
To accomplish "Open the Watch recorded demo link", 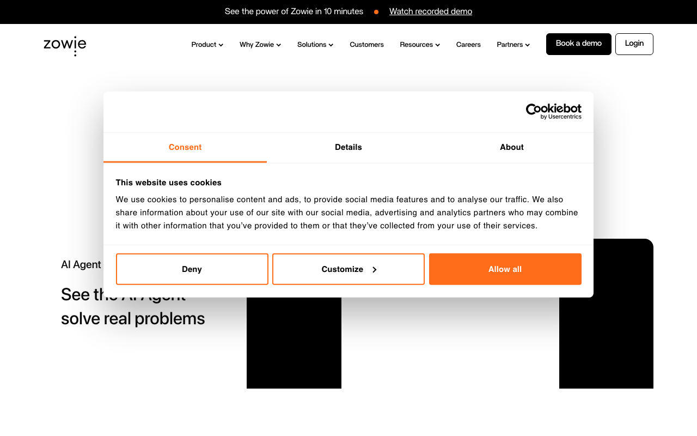I will tap(431, 11).
